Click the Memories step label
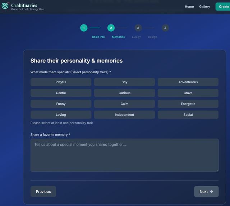This screenshot has height=206, width=230. 118,37
